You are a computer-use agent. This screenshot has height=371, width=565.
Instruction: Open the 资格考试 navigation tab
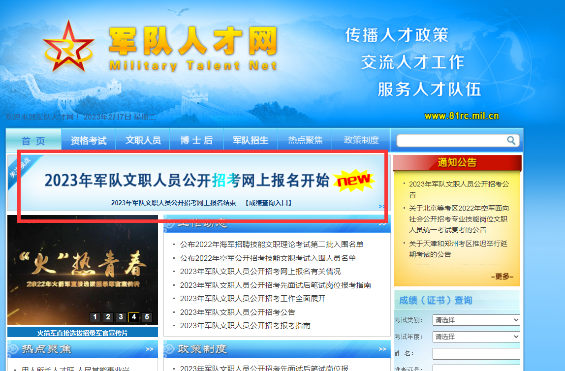89,140
